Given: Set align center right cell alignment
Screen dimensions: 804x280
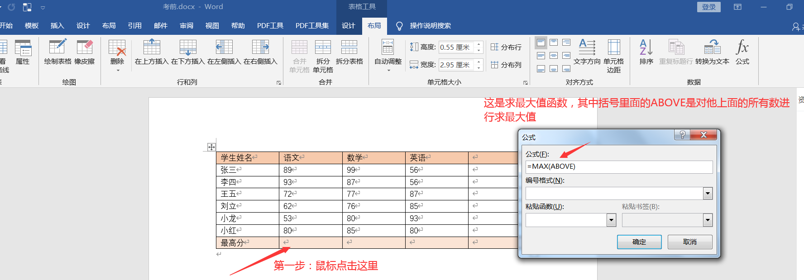Looking at the screenshot, I should point(566,56).
